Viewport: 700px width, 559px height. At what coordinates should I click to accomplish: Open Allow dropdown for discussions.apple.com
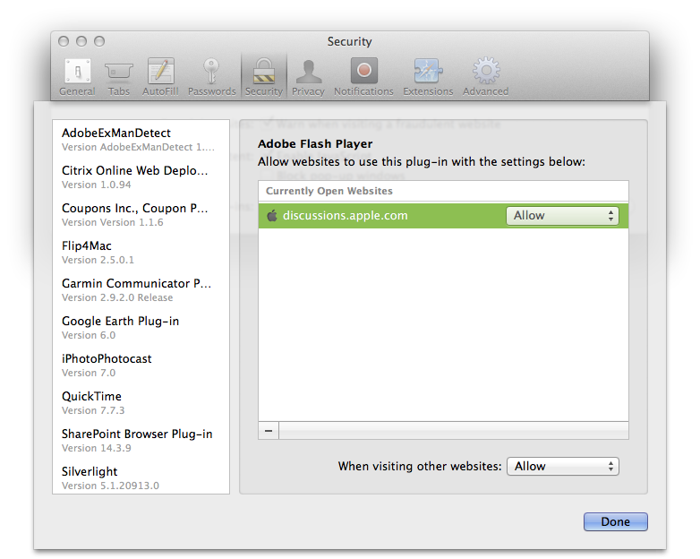click(x=562, y=216)
